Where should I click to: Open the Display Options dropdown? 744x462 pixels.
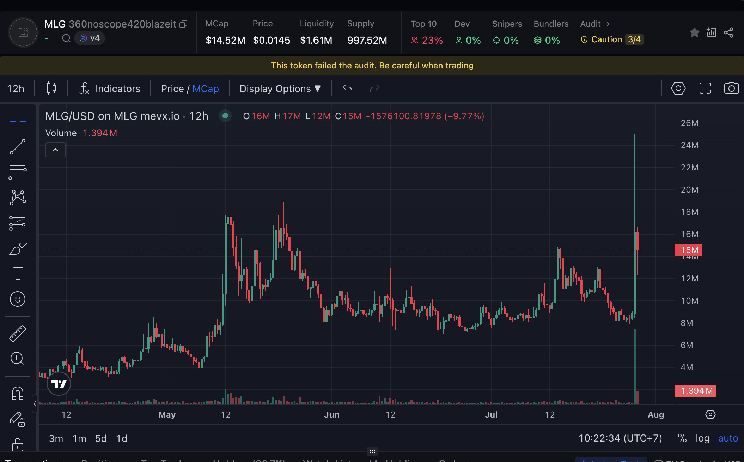tap(280, 88)
